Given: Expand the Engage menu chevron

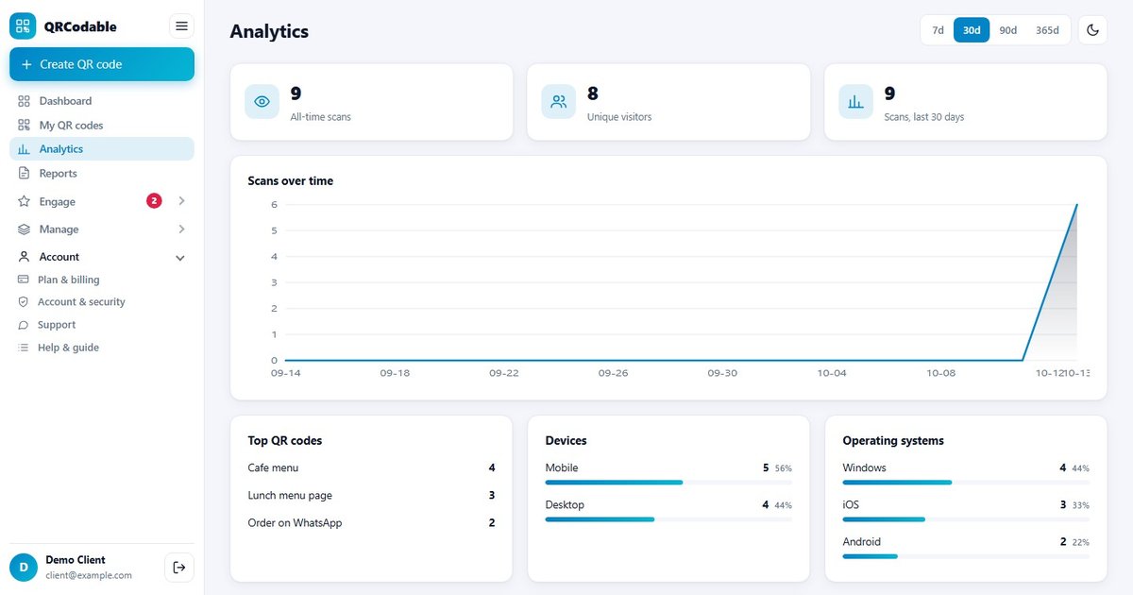Looking at the screenshot, I should tap(181, 201).
